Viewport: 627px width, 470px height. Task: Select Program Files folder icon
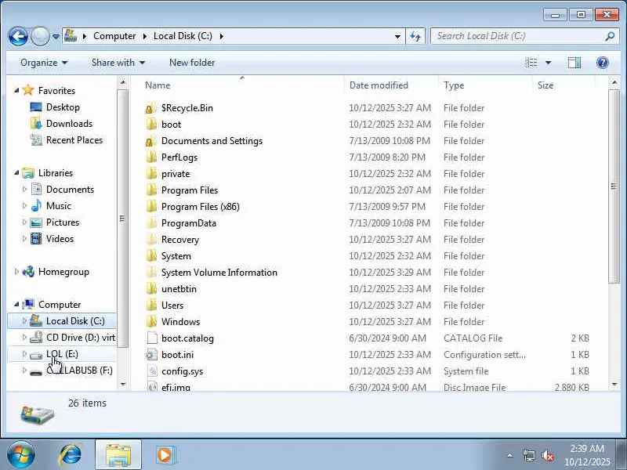(x=150, y=190)
